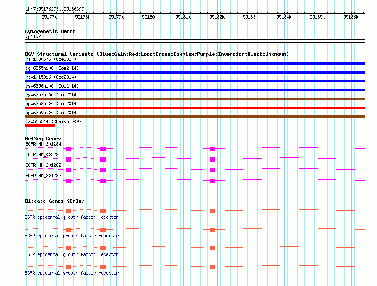377x286 pixels.
Task: Click the blue gain bar under nsv1015816
Action: click(x=195, y=81)
